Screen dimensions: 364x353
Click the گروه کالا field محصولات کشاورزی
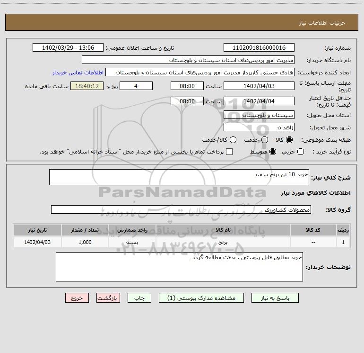[x=181, y=209]
